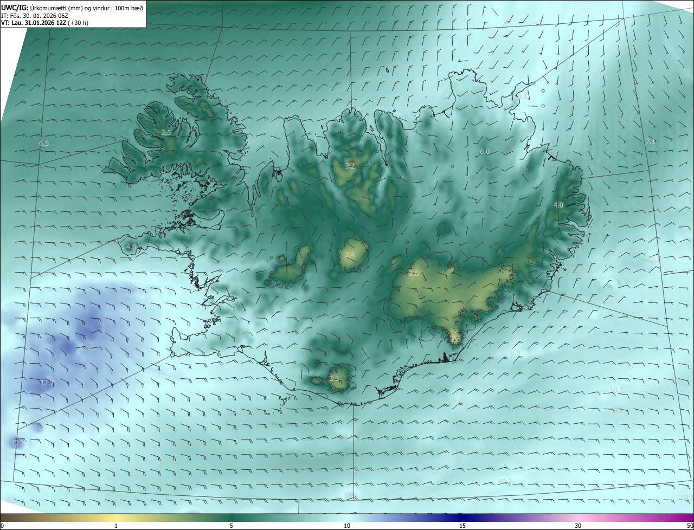Image resolution: width=694 pixels, height=530 pixels.
Task: Click the 9.6 value south of the coast
Action: pyautogui.click(x=458, y=400)
